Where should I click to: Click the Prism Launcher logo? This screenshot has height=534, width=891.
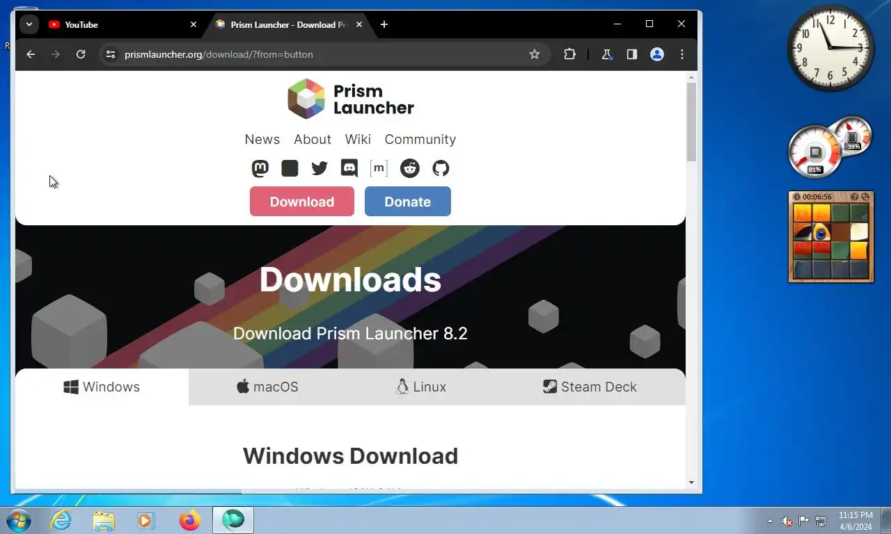351,99
